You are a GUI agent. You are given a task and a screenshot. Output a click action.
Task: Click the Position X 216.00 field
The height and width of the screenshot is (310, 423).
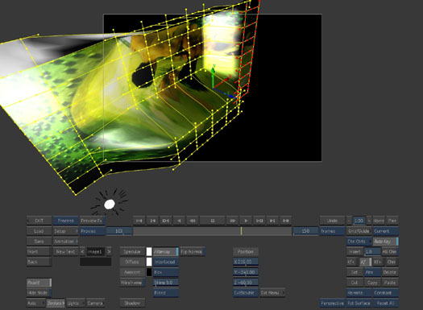246,262
